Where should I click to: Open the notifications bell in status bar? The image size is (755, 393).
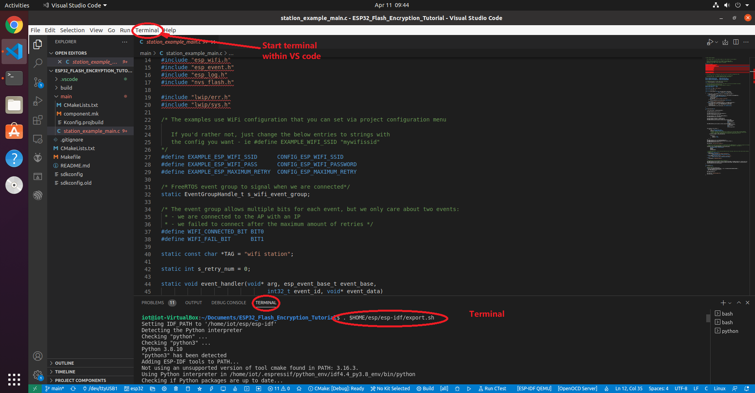click(x=747, y=389)
